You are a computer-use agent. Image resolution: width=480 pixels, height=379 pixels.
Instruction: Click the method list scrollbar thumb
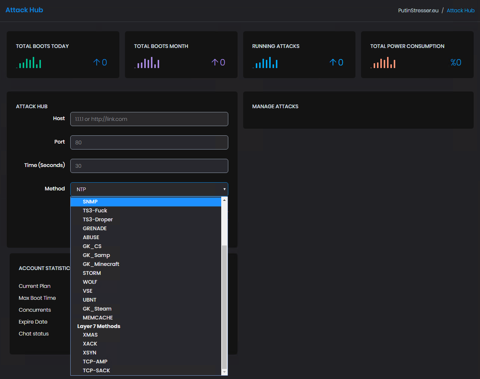tap(224, 307)
